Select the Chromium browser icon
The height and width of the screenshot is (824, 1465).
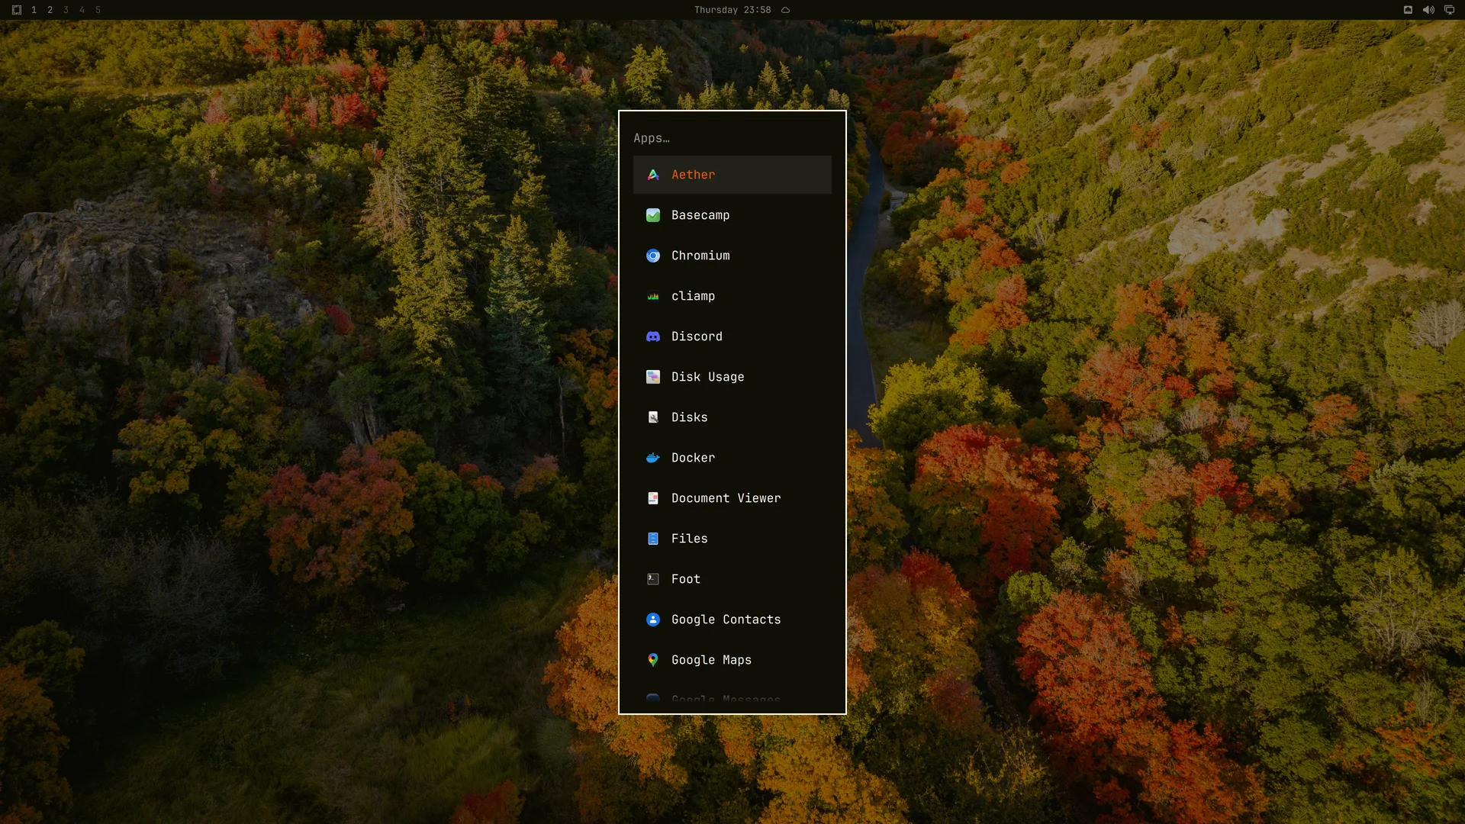pos(653,256)
